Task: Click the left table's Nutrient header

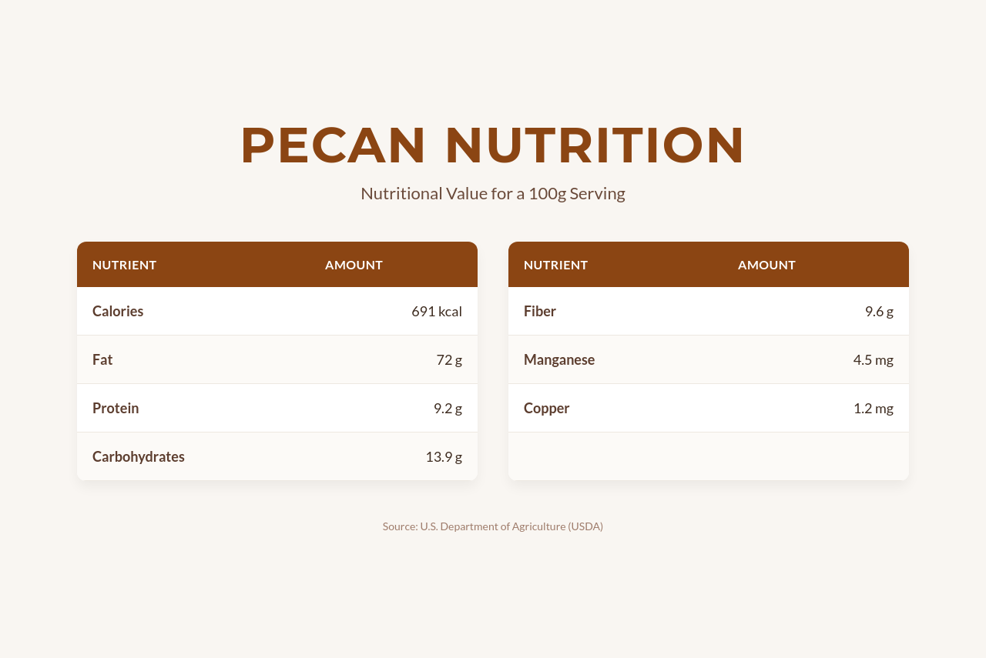Action: click(x=125, y=265)
